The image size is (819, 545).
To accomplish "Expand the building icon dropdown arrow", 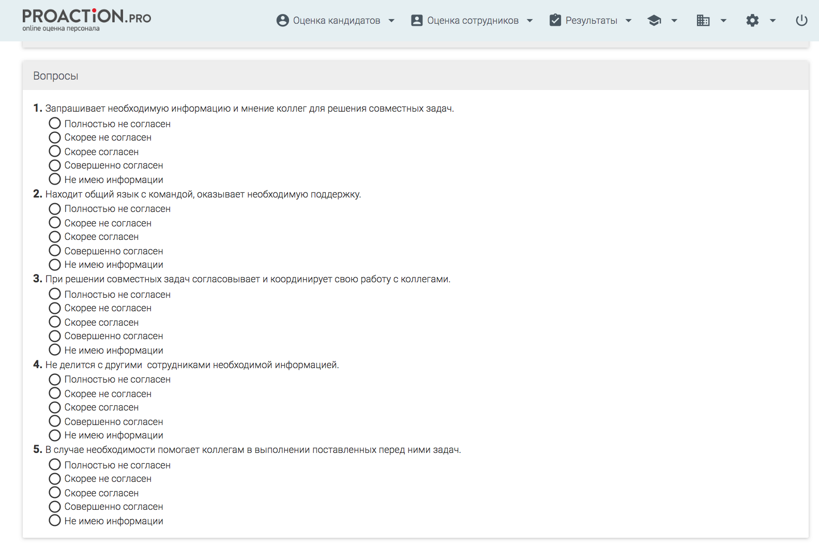I will point(723,21).
